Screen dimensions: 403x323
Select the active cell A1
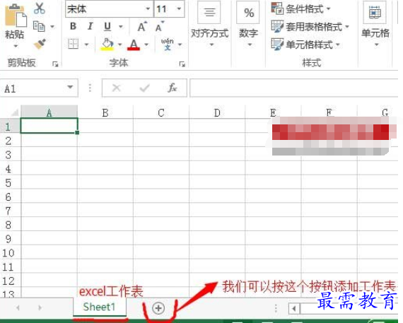tap(49, 126)
